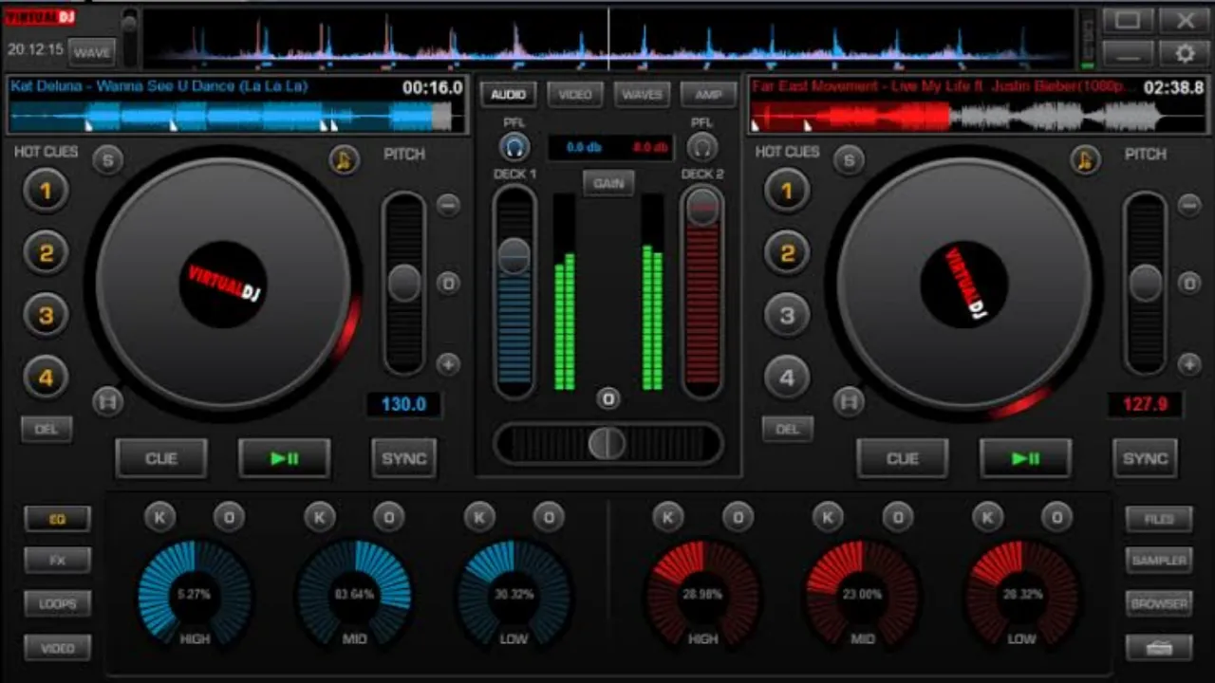This screenshot has height=683, width=1215.
Task: Toggle kill on right deck LOW EQ
Action: 987,517
